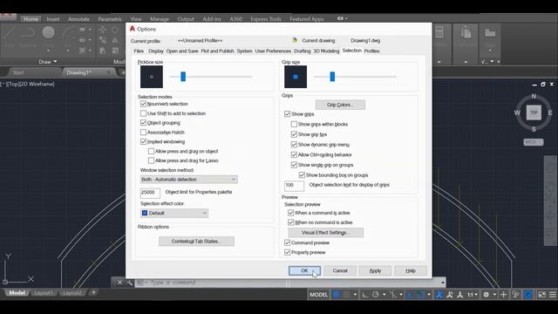Open status bar customization menu icon

click(552, 295)
